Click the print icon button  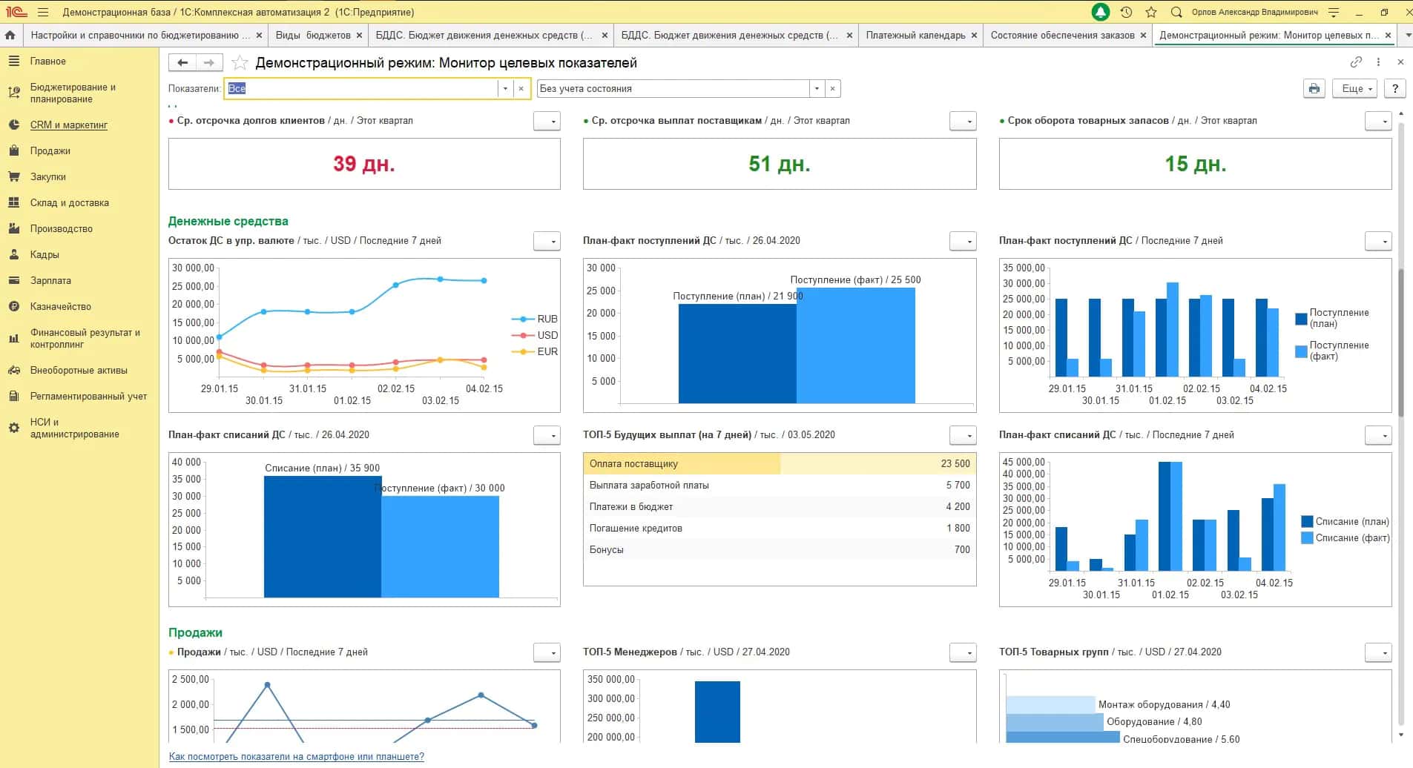(x=1314, y=88)
